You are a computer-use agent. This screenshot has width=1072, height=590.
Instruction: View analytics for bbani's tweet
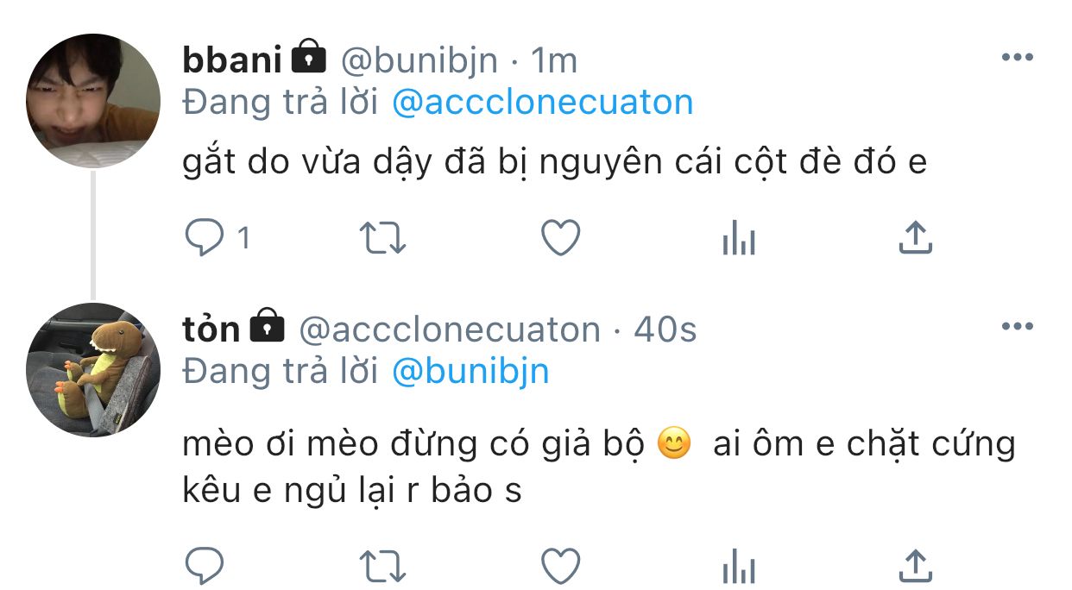pos(738,240)
